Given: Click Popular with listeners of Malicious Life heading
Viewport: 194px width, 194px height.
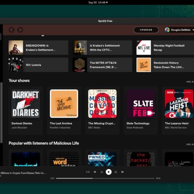Looking at the screenshot, I should pyautogui.click(x=44, y=143).
